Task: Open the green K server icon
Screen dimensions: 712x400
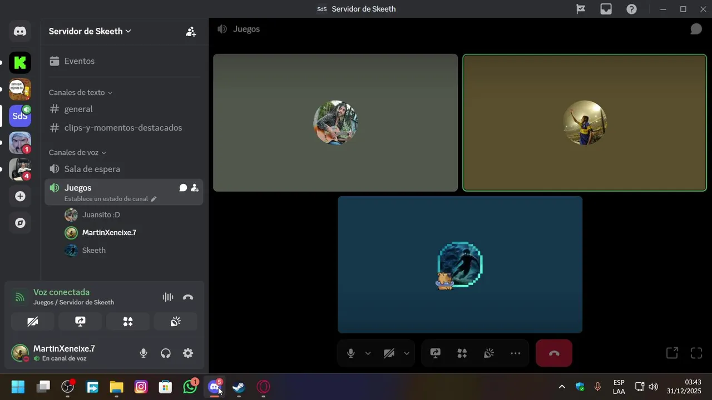Action: coord(20,63)
